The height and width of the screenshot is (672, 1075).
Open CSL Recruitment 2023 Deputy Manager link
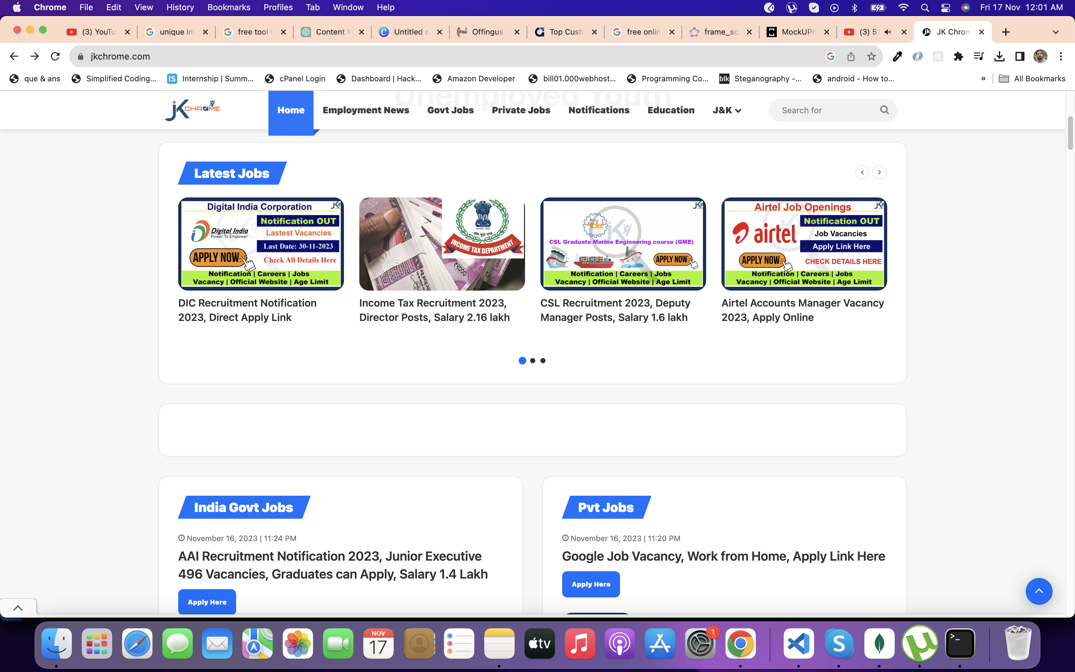615,310
